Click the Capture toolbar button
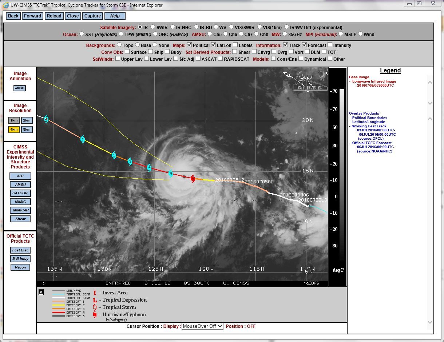Viewport: 444px width, 342px height. [92, 16]
